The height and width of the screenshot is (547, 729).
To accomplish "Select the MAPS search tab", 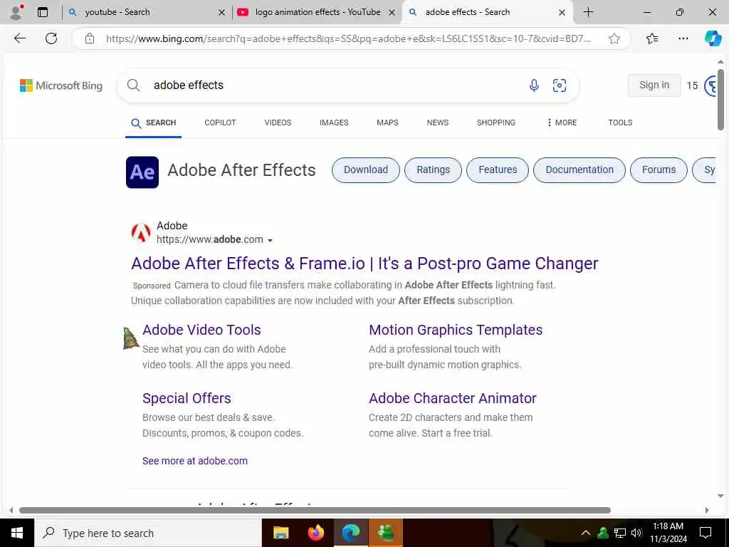I will point(388,123).
